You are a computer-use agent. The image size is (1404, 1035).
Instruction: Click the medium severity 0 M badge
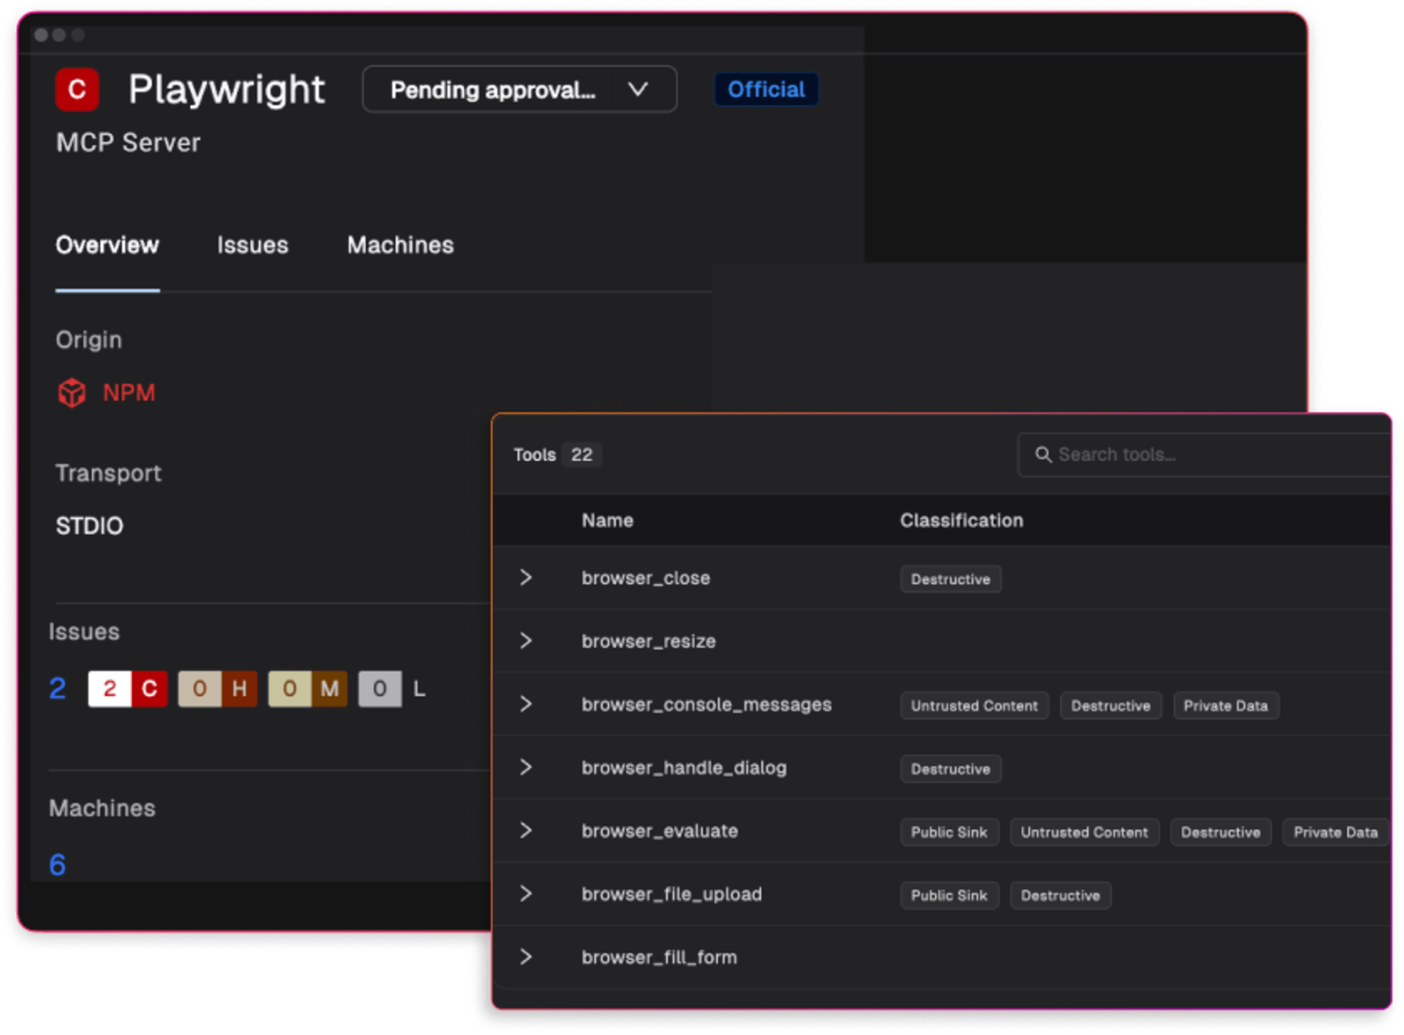tap(308, 688)
